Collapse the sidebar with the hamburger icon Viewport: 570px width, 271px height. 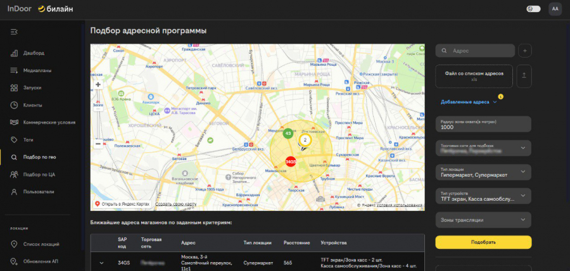coord(15,32)
